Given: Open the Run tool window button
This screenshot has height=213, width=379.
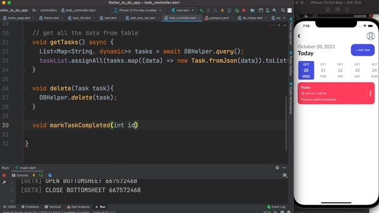Looking at the screenshot, I should [x=101, y=206].
